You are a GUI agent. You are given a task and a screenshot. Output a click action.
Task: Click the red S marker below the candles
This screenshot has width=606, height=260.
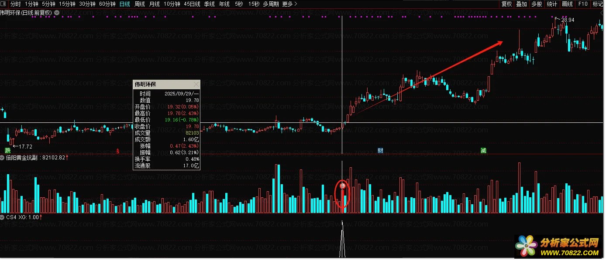[x=117, y=151]
